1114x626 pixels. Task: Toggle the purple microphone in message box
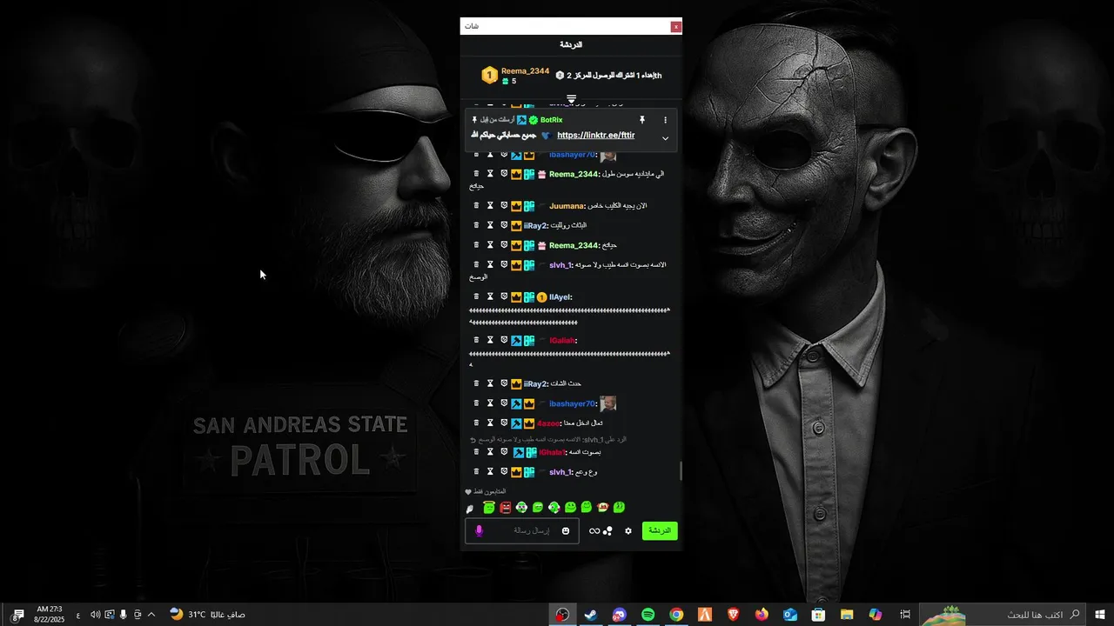(x=479, y=530)
